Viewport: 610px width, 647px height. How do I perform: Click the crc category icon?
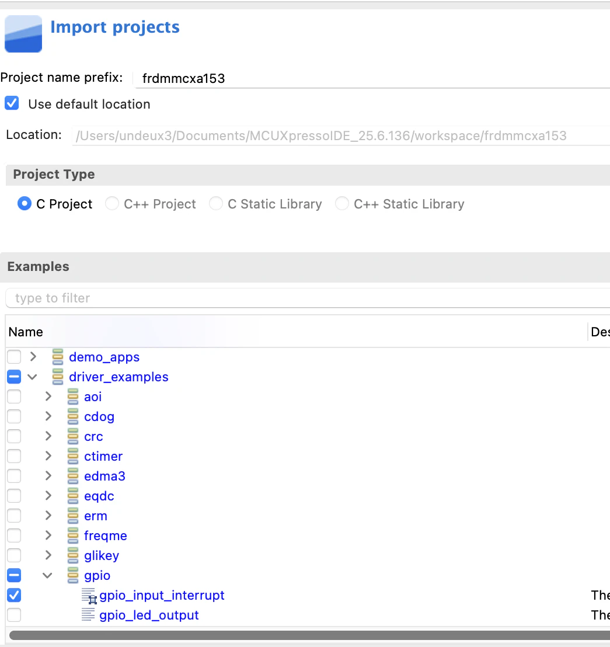point(73,436)
